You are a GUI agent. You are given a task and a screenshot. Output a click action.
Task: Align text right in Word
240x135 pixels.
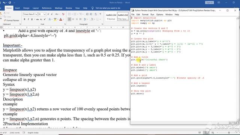[x=77, y=19]
